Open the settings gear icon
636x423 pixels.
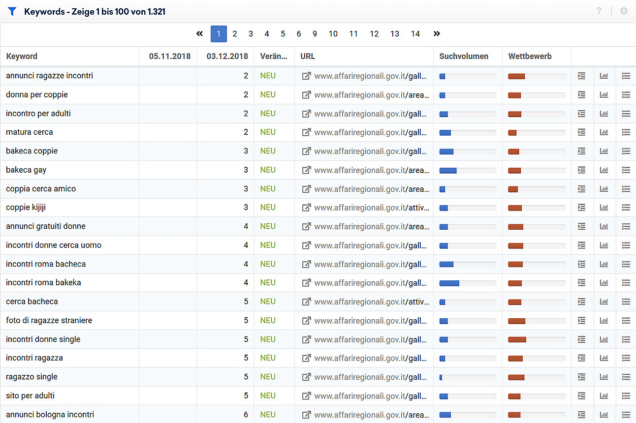pyautogui.click(x=624, y=11)
